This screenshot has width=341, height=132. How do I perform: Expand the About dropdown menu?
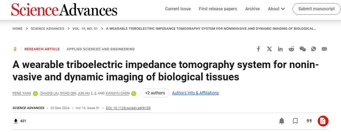click(x=276, y=9)
